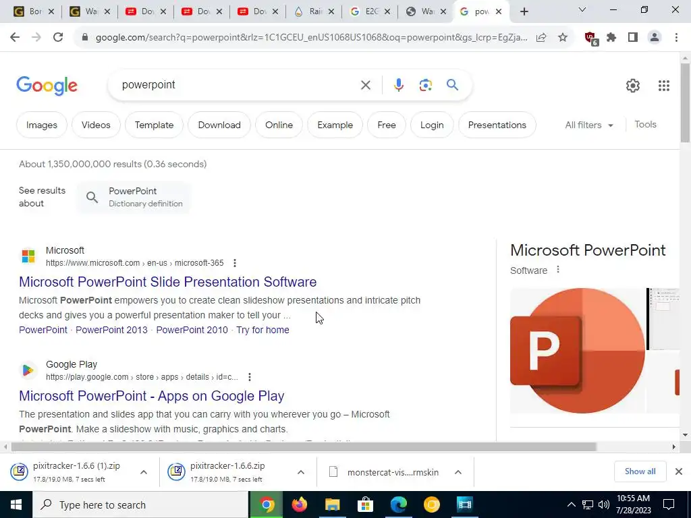Click the address bar URL
The width and height of the screenshot is (691, 518).
[311, 38]
